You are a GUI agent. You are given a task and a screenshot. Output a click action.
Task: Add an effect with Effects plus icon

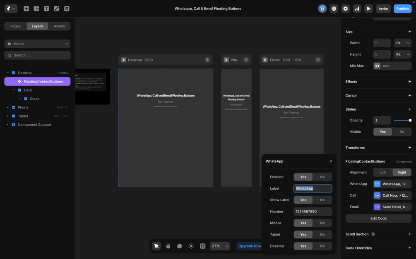410,82
